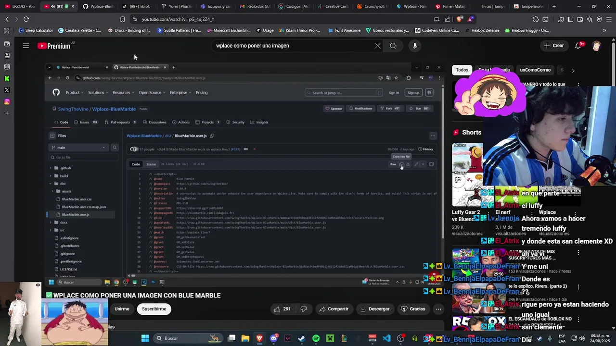
Task: Start voice search with the microphone
Action: point(414,46)
